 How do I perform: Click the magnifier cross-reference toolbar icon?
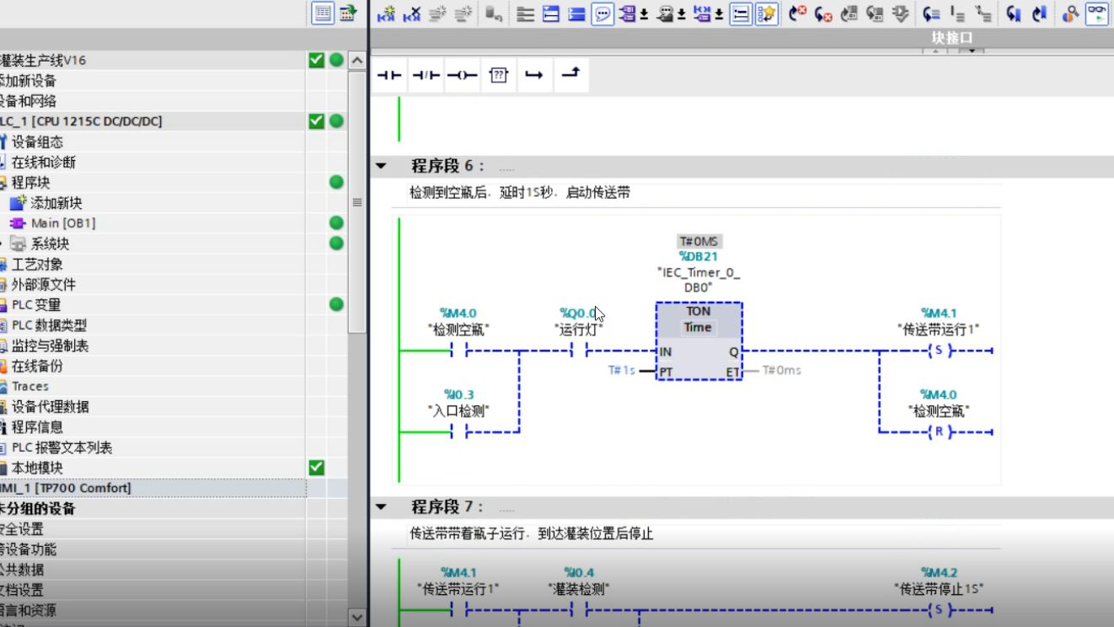[1071, 13]
